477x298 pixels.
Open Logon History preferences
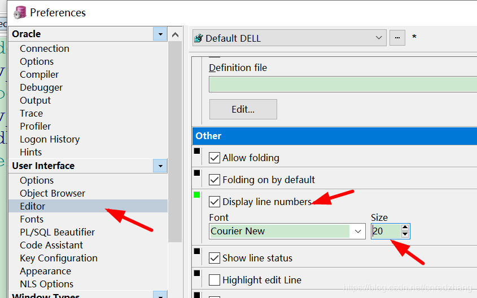[x=50, y=139]
